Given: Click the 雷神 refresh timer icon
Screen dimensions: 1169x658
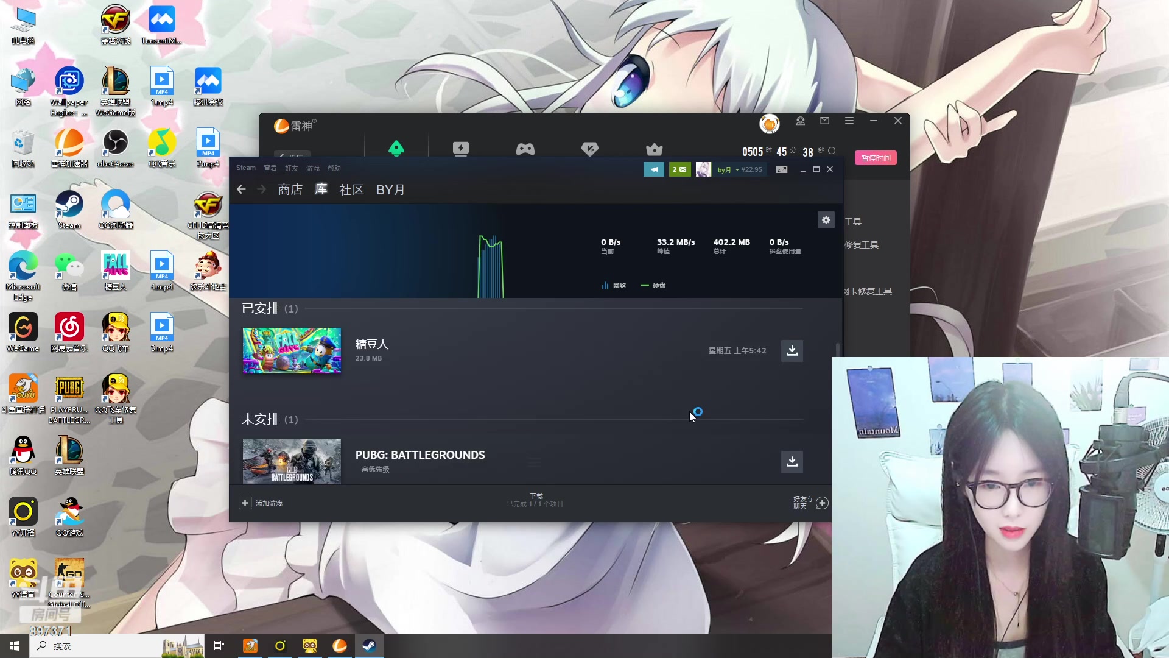Looking at the screenshot, I should 832,150.
